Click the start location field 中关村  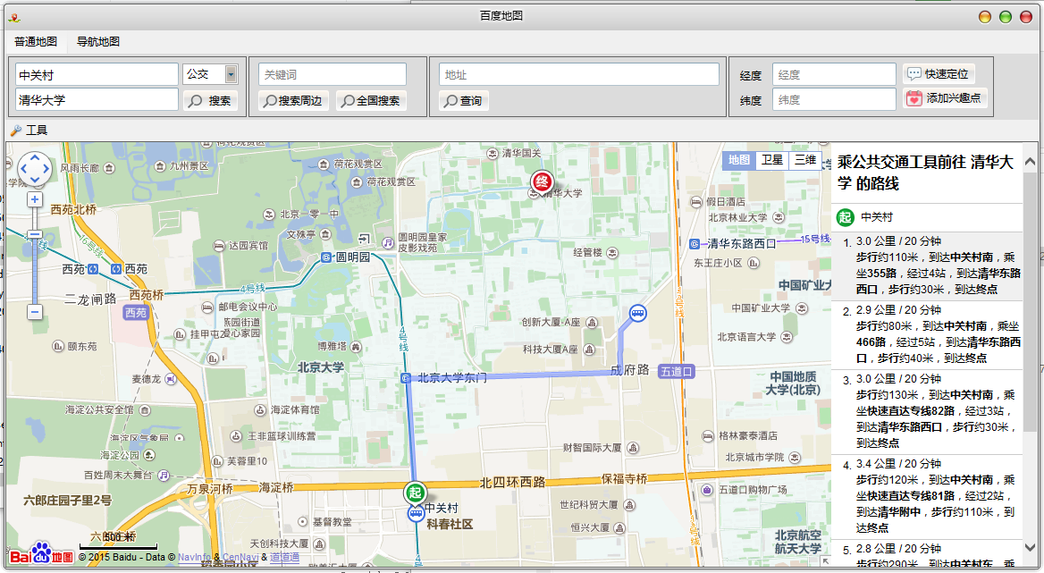[x=97, y=74]
